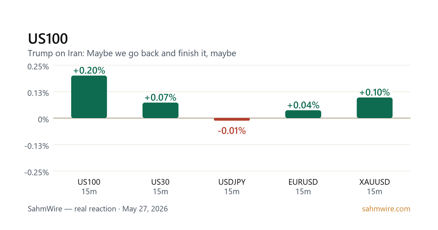Click the US30 green bar
438x230 pixels.
[160, 110]
